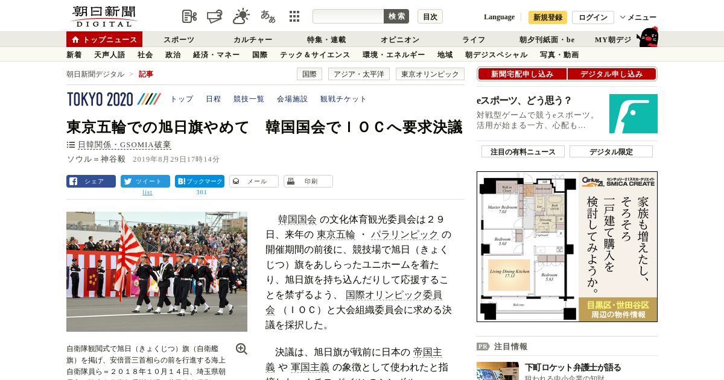Open the 経済・マネー submenu item
Viewport: 724px width, 380px height.
click(217, 55)
